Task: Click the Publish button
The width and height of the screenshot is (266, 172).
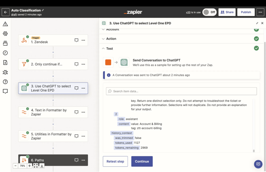Action: [246, 12]
